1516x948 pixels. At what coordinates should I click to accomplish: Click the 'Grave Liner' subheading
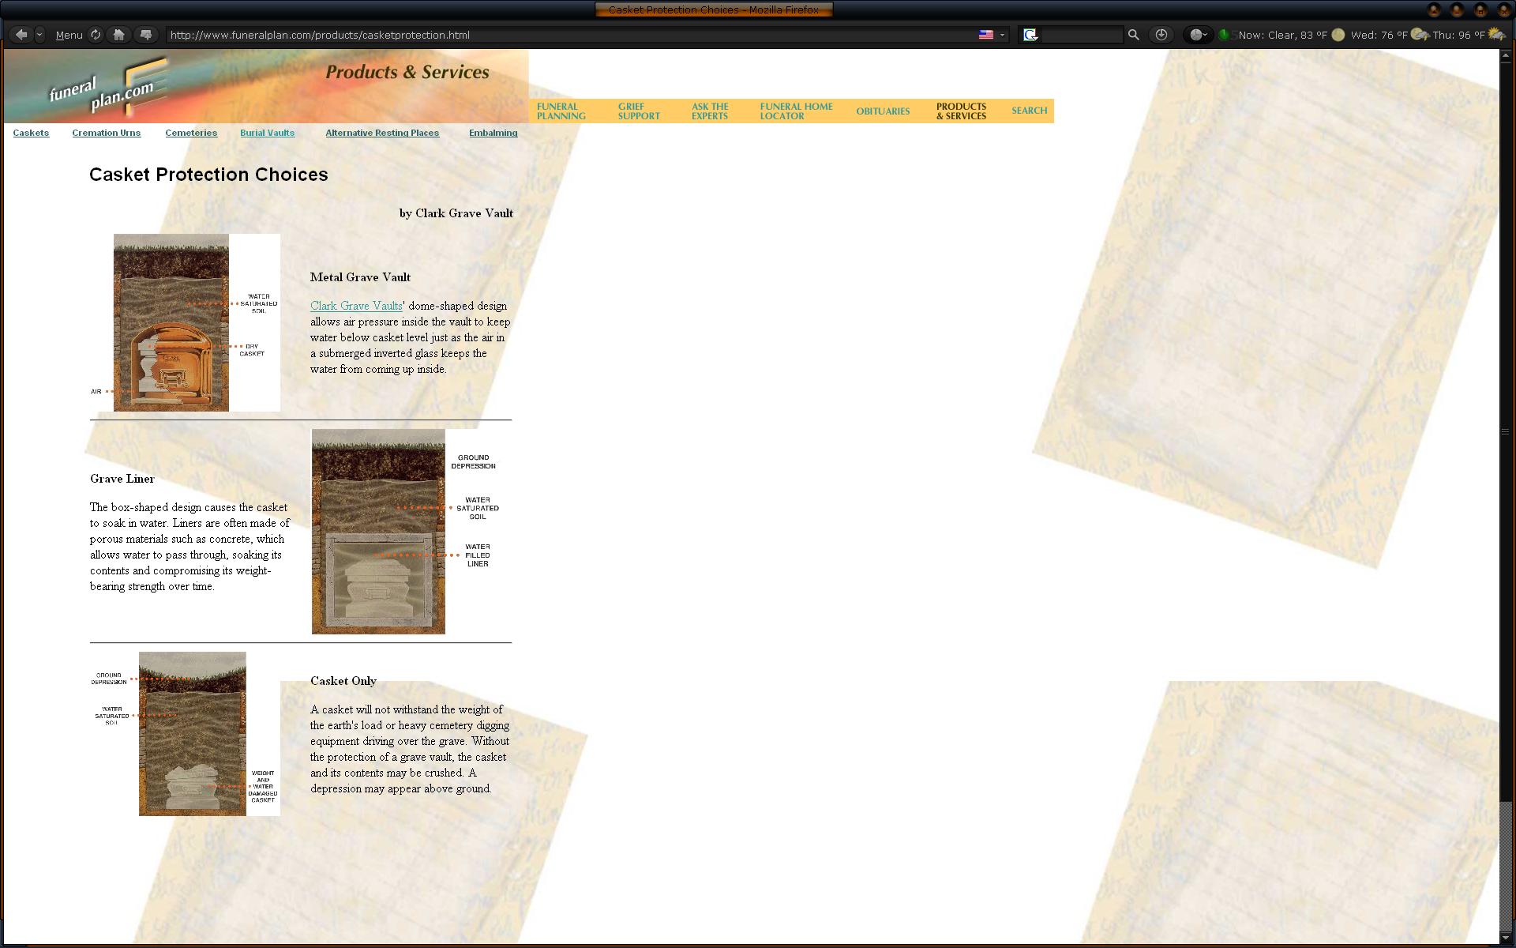pos(122,479)
